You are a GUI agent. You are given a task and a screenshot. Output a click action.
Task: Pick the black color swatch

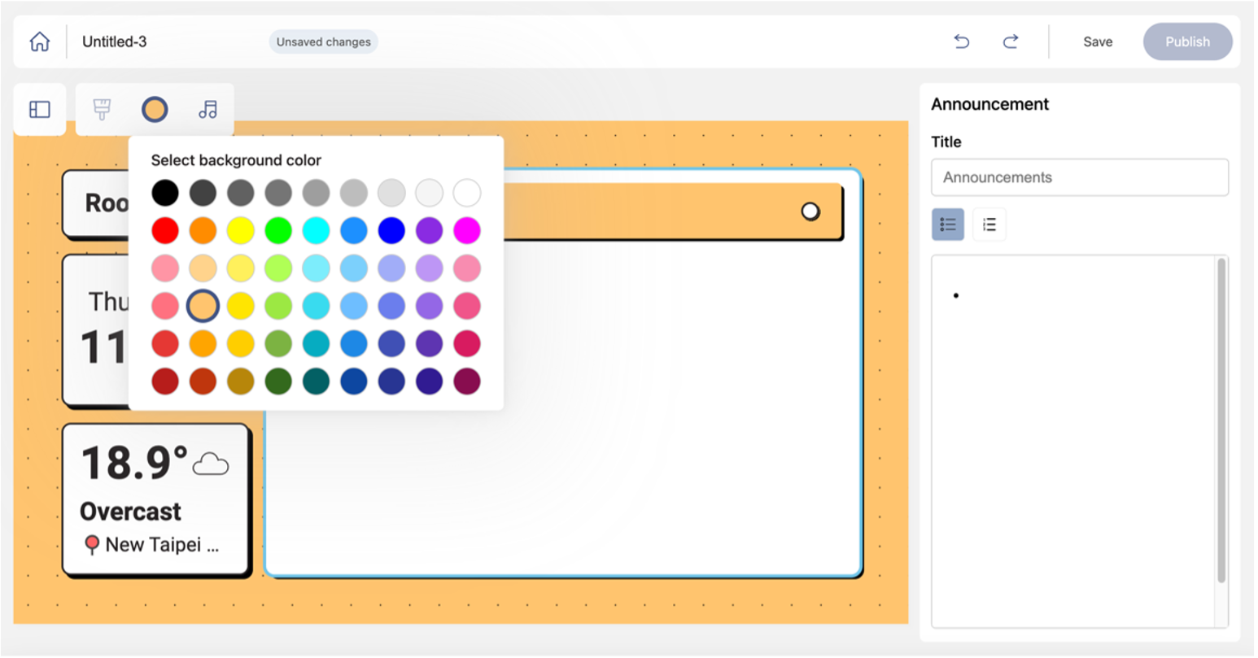(165, 193)
